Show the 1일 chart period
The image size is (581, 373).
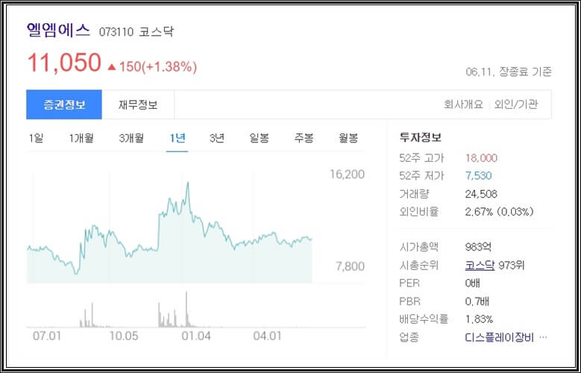[x=36, y=138]
